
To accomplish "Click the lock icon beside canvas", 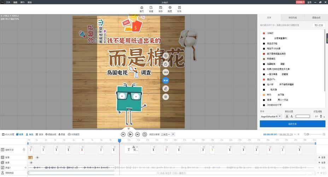I will click(x=166, y=64).
